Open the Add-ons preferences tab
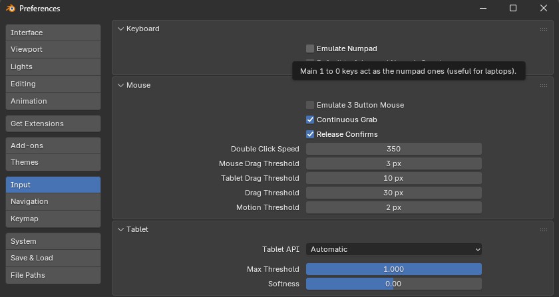This screenshot has height=297, width=559. pos(53,146)
